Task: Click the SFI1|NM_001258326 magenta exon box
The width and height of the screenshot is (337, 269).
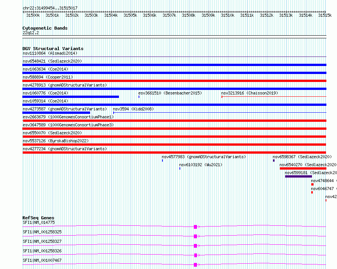Action: click(x=195, y=255)
